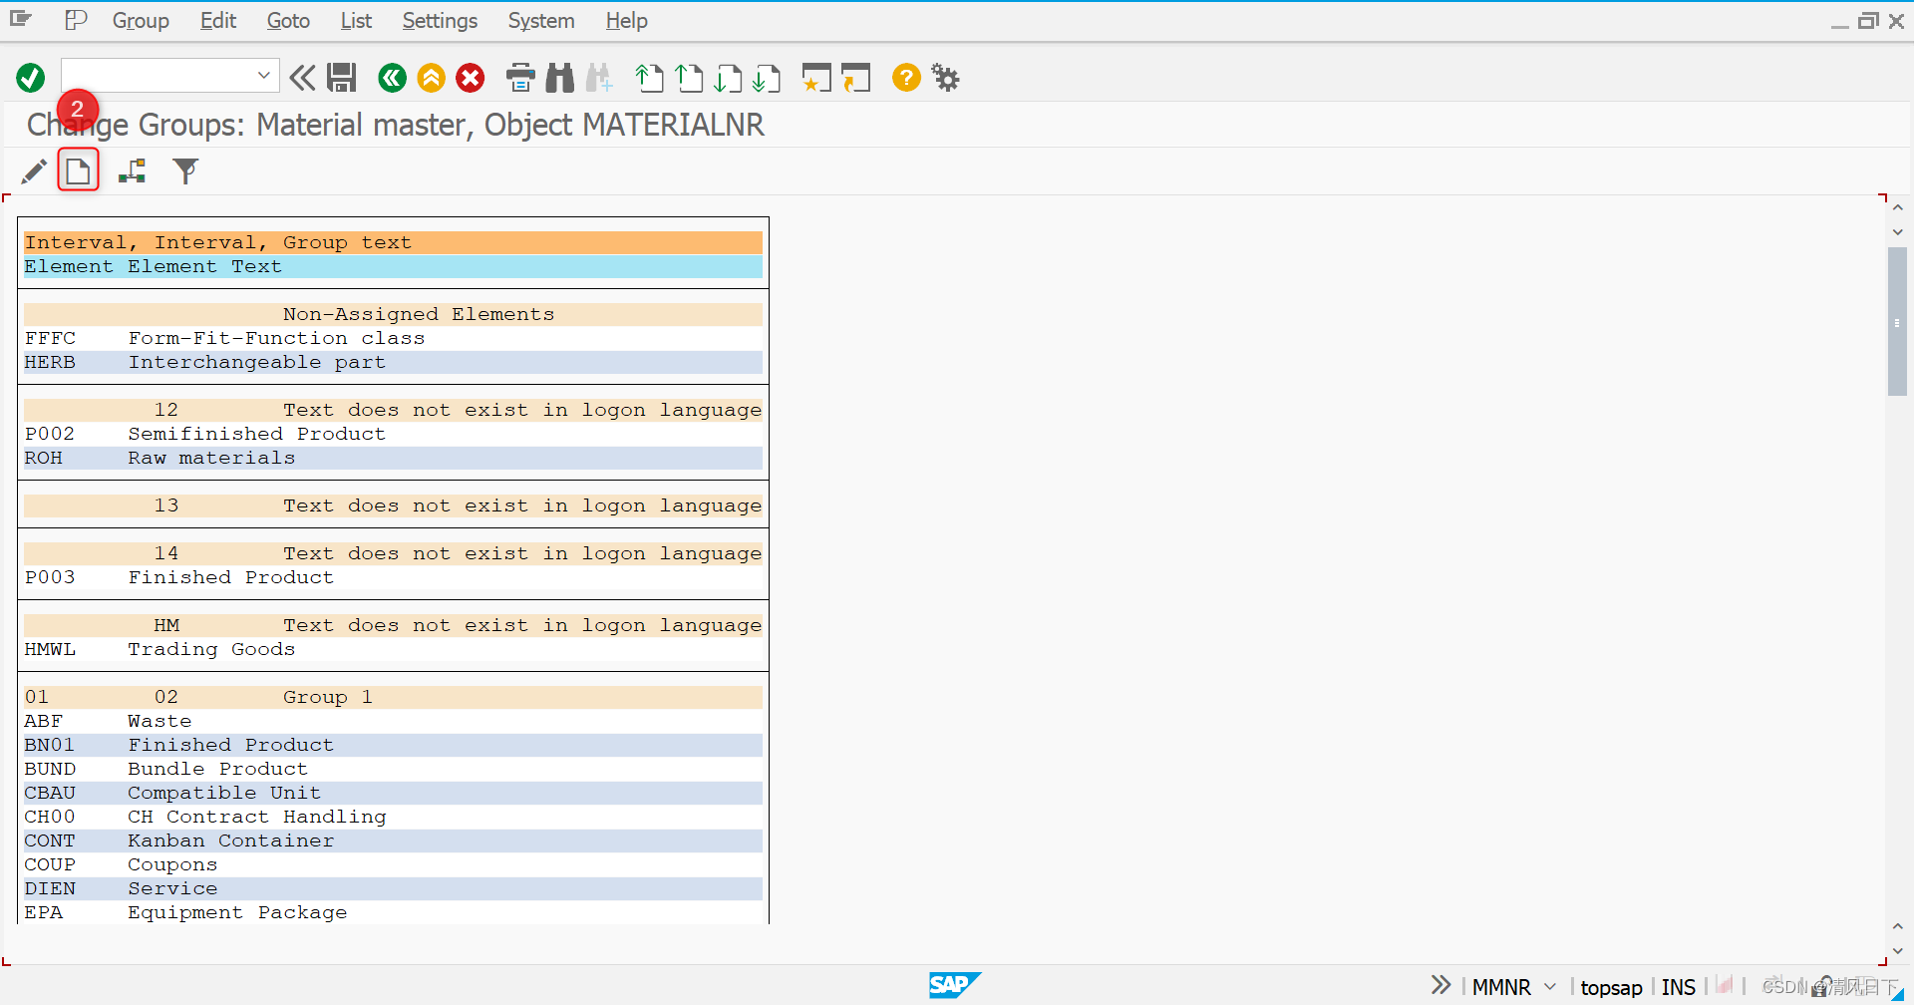Screen dimensions: 1914x1005
Task: Open the Edit menu
Action: click(217, 20)
